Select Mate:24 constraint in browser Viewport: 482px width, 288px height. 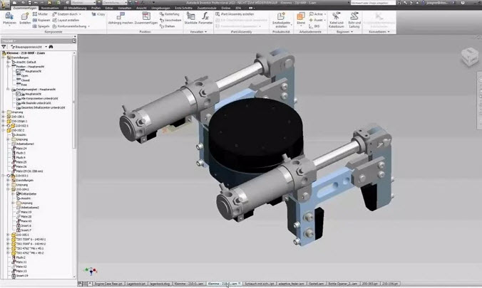pyautogui.click(x=21, y=149)
